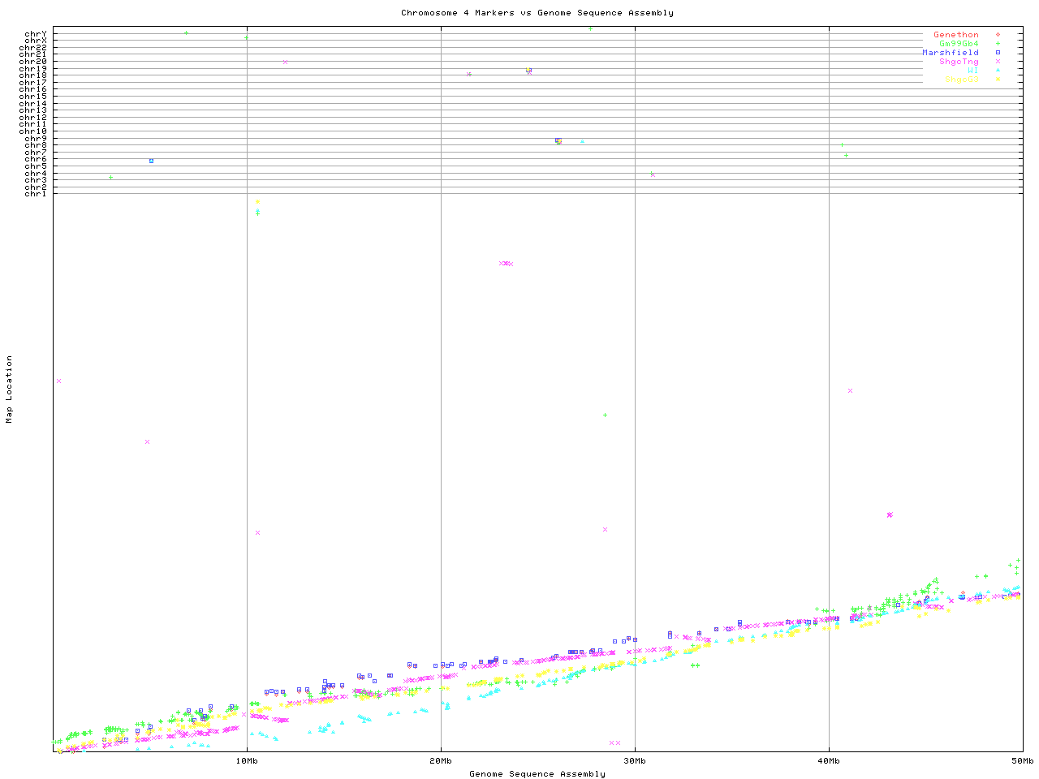
Task: Click the 10Mb tick label
Action: [x=247, y=760]
